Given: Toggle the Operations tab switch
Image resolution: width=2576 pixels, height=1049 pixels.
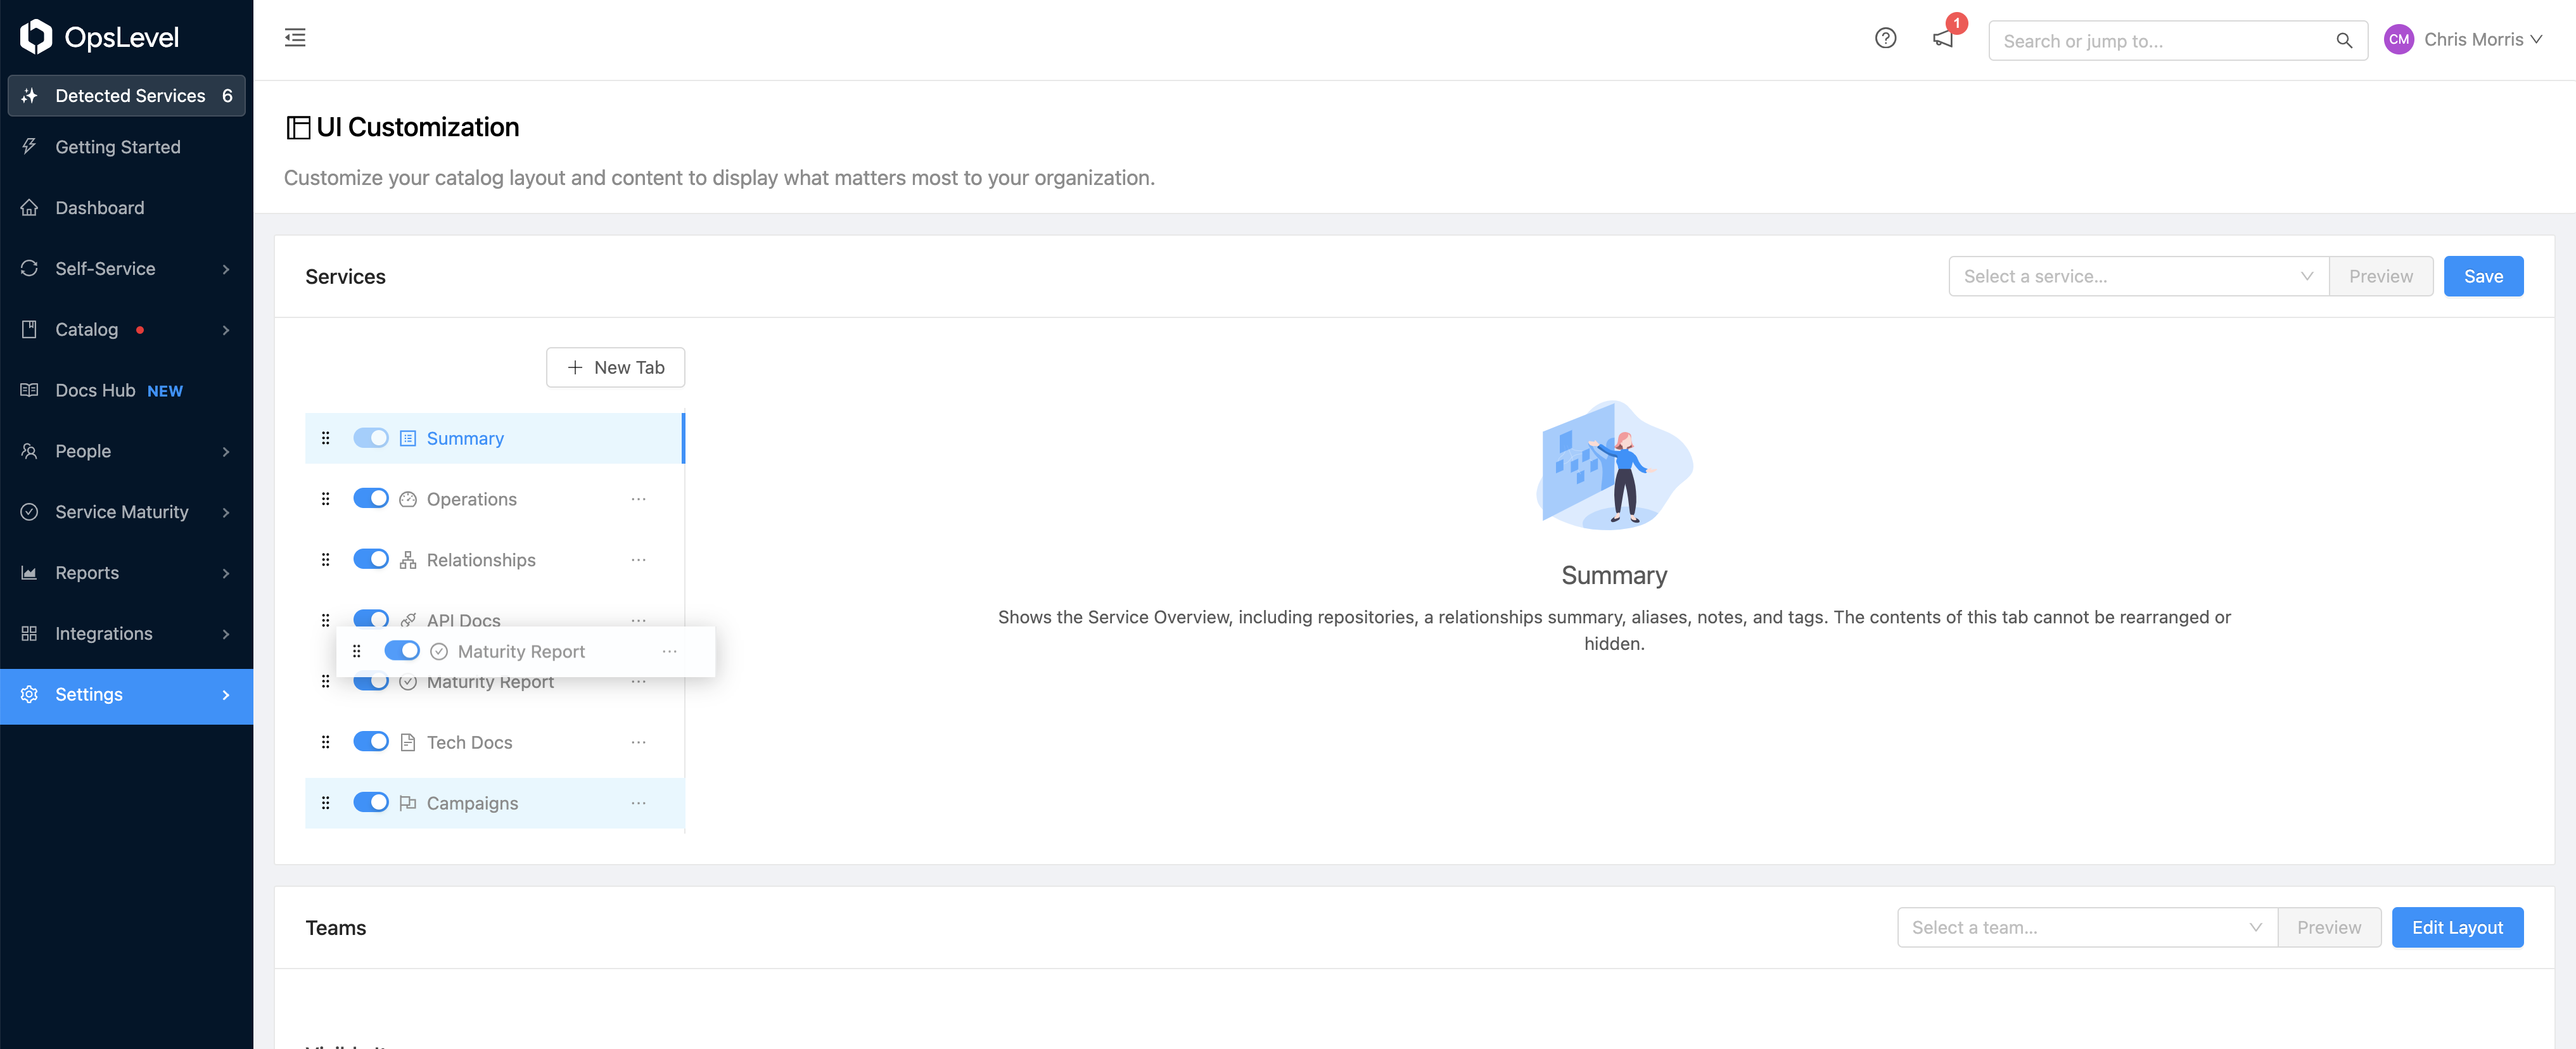Looking at the screenshot, I should (x=371, y=498).
